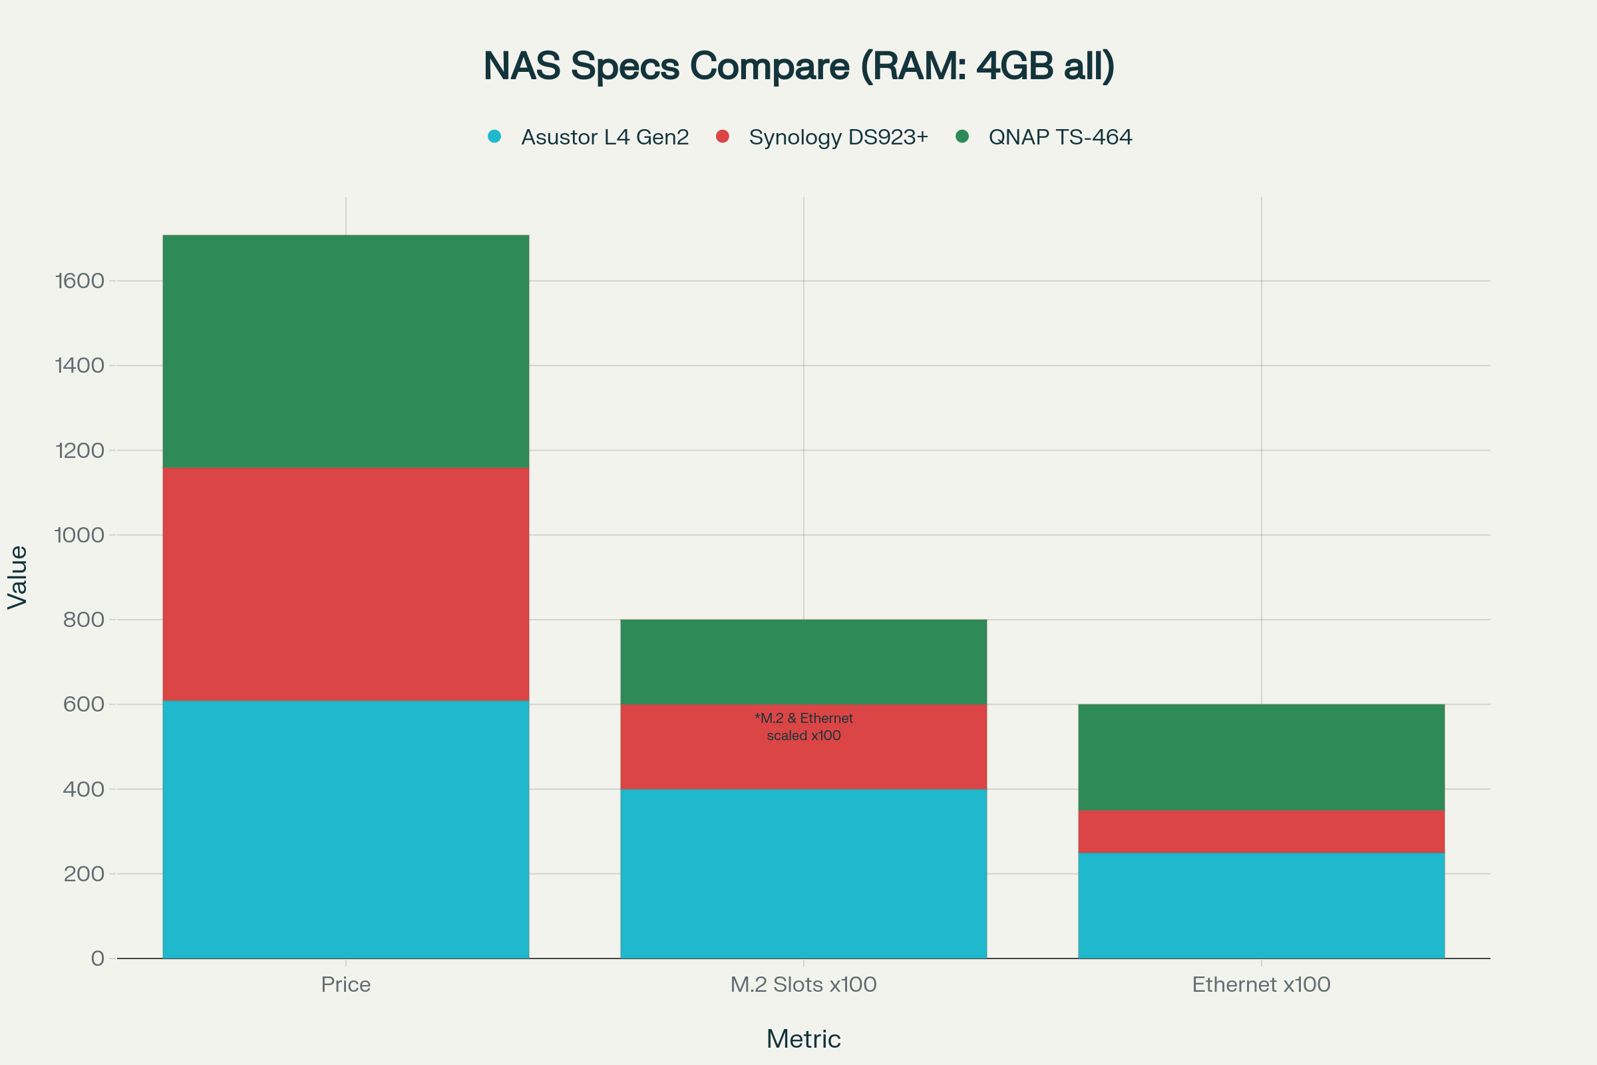Click the 200 y-axis tick label
This screenshot has width=1597, height=1065.
point(84,873)
